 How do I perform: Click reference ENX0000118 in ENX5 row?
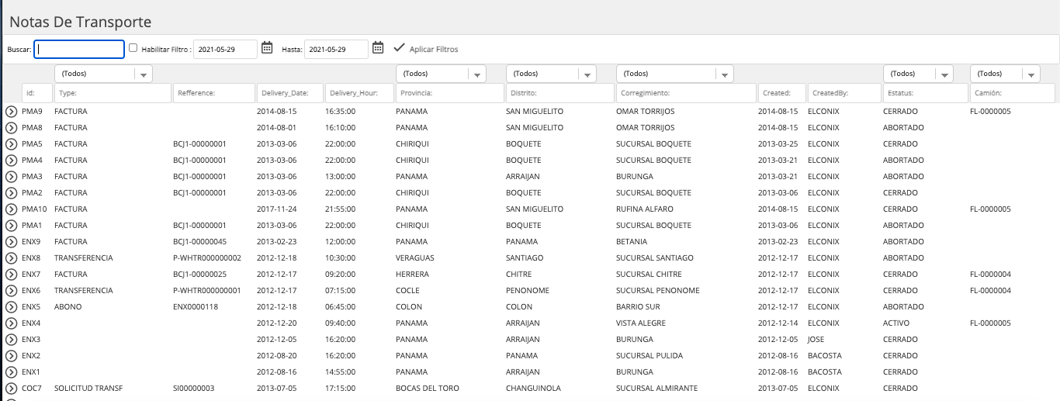[x=196, y=307]
